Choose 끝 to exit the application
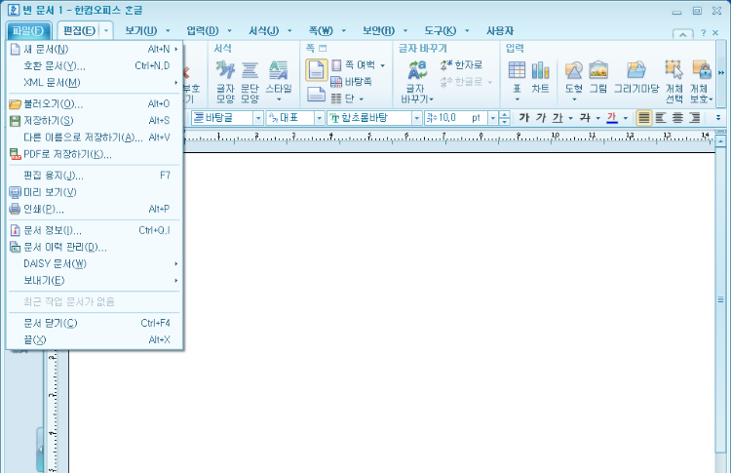The height and width of the screenshot is (473, 731). tap(95, 340)
